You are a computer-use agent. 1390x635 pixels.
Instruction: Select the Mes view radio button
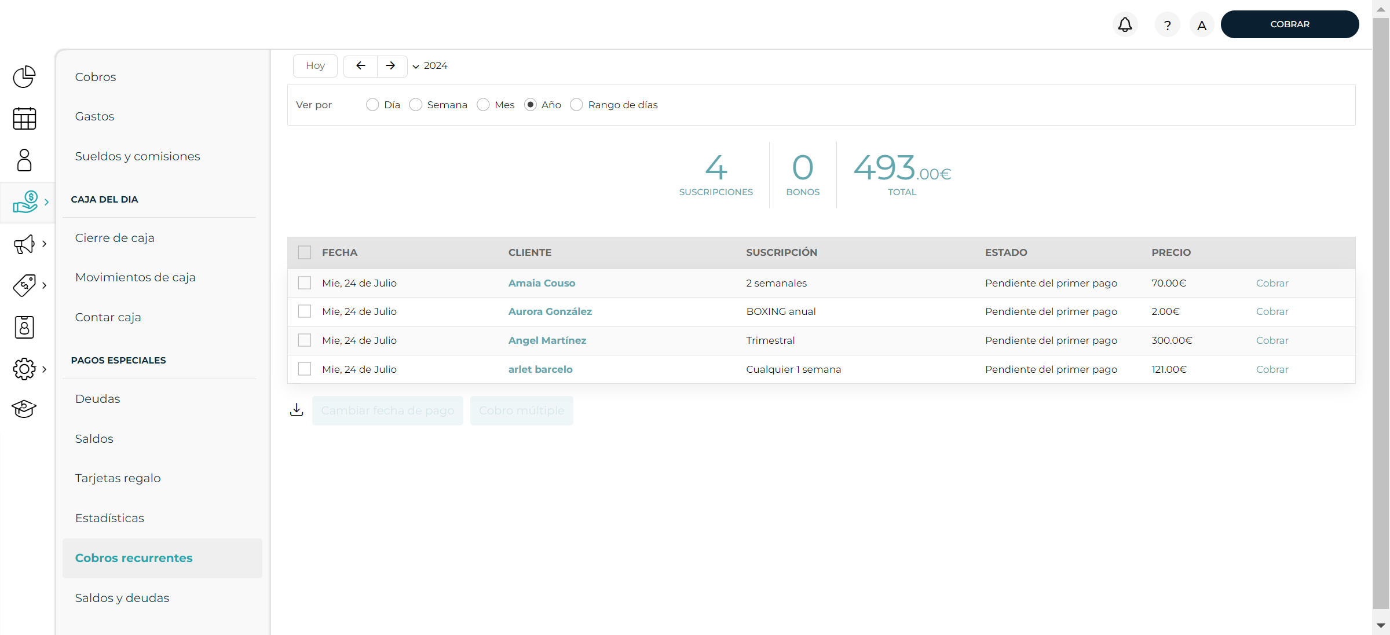pyautogui.click(x=483, y=105)
